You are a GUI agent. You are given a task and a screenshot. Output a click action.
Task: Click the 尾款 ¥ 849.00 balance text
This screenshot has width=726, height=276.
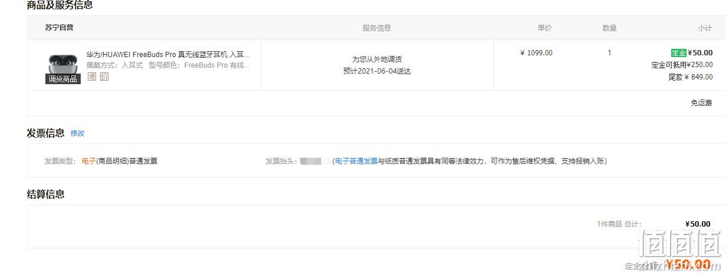691,77
